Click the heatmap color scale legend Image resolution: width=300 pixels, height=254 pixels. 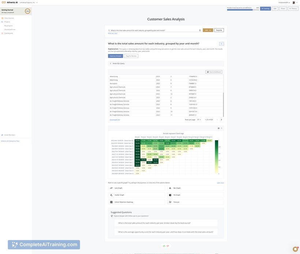(216, 157)
